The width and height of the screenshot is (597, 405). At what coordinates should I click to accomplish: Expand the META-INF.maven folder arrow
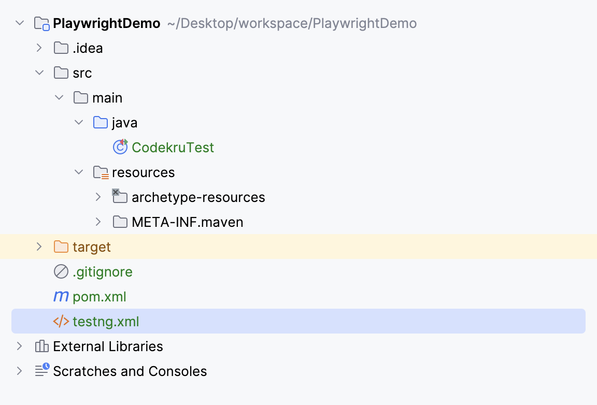point(98,222)
